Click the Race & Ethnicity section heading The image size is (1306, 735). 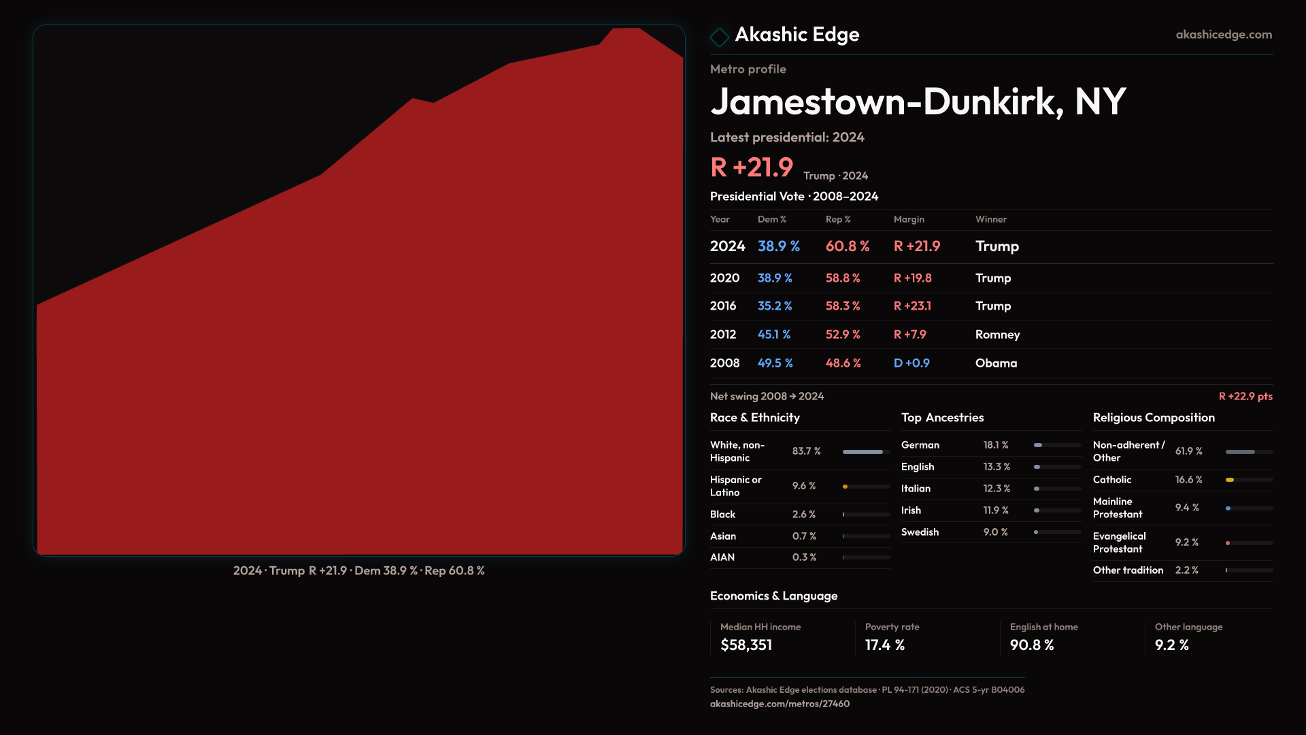point(754,418)
